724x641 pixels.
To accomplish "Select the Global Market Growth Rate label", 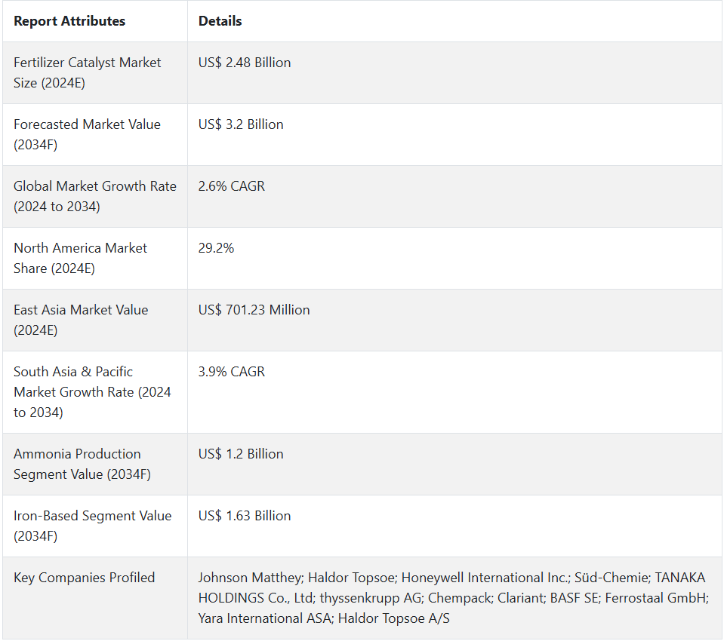I will coord(94,196).
